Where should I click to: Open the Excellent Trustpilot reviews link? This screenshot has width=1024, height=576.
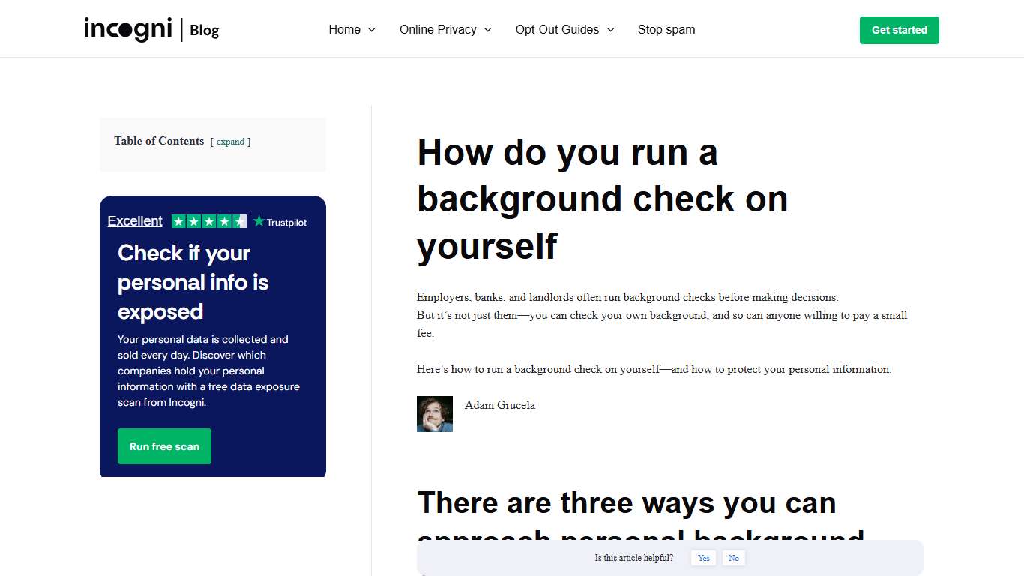tap(135, 220)
